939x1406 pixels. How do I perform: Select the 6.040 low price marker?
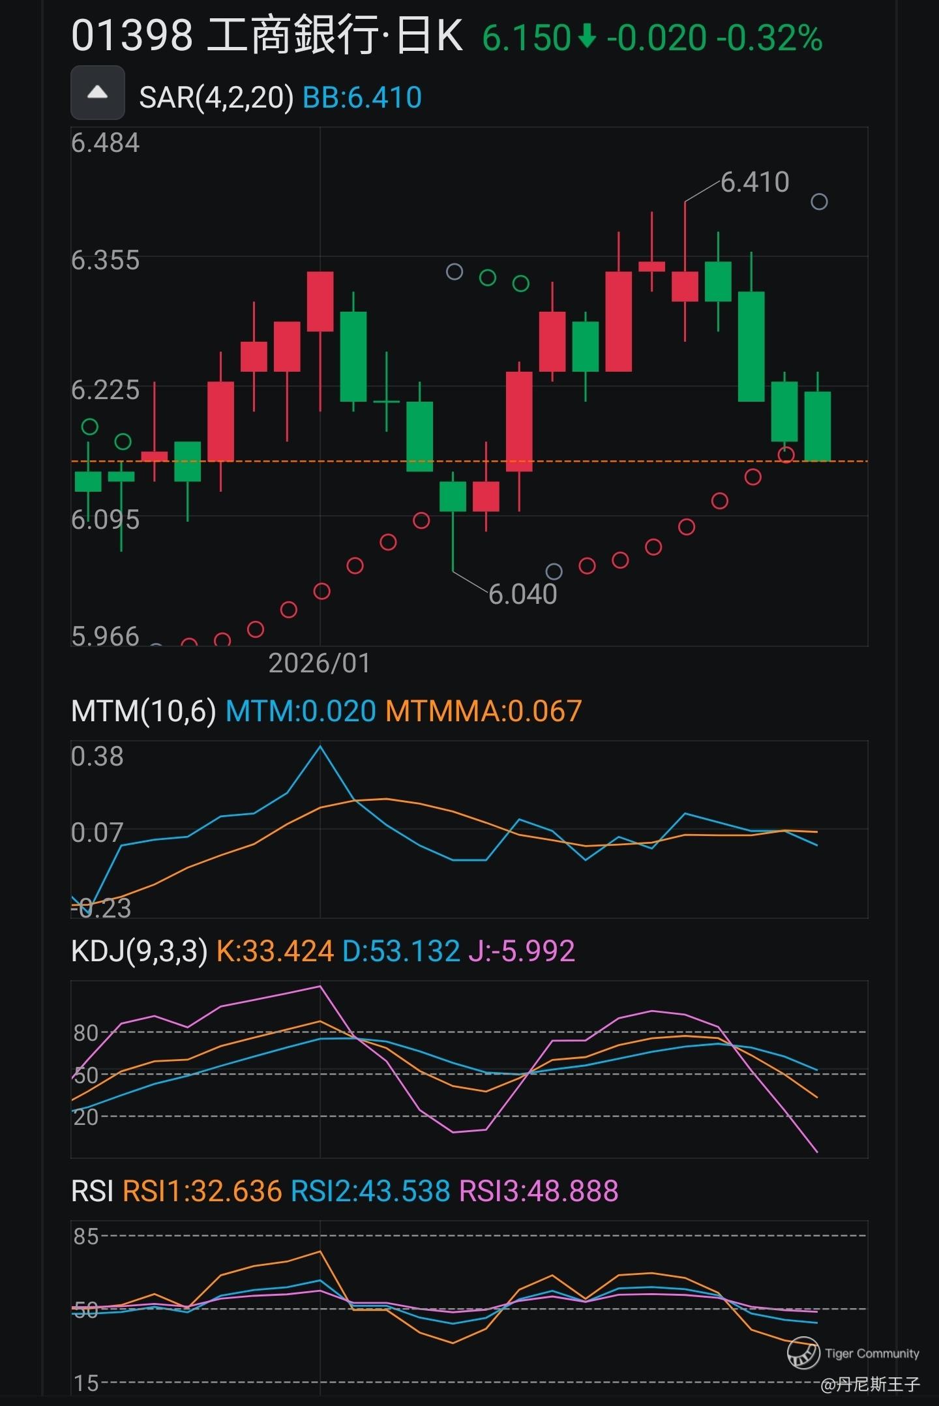point(522,594)
